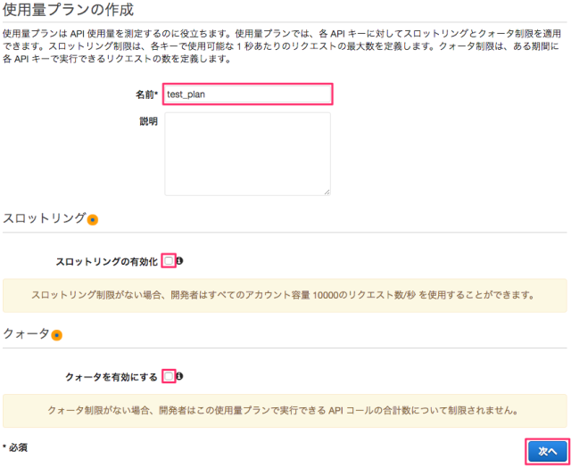Tick the クォータを有効にする checkbox
This screenshot has height=467, width=571.
(169, 377)
